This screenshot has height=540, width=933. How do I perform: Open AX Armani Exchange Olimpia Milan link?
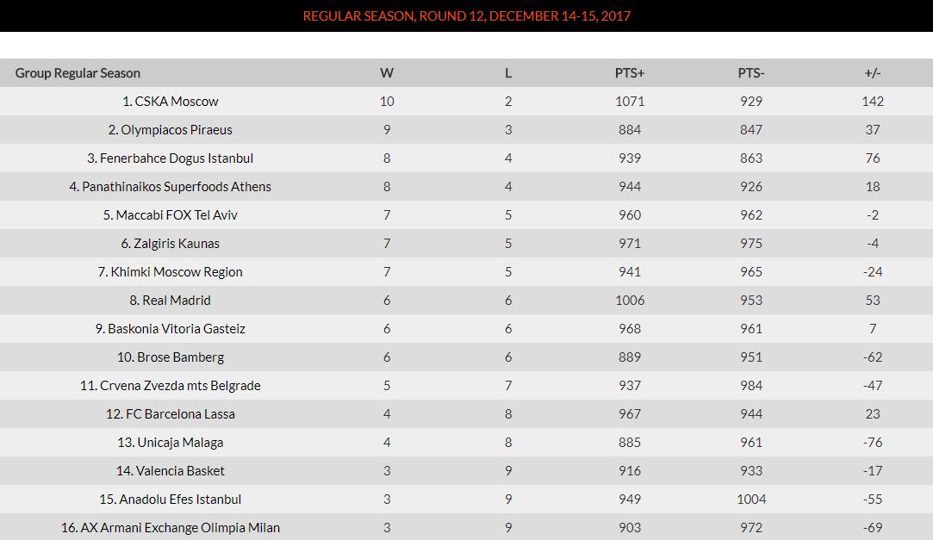coord(171,528)
